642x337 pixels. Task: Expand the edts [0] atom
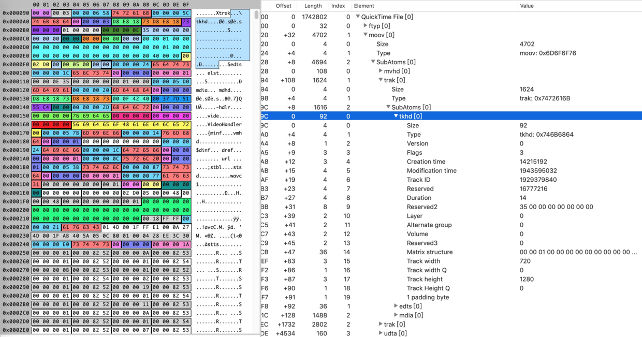396,306
